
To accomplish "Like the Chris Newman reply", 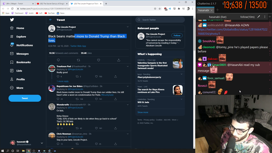I will 96,144.
